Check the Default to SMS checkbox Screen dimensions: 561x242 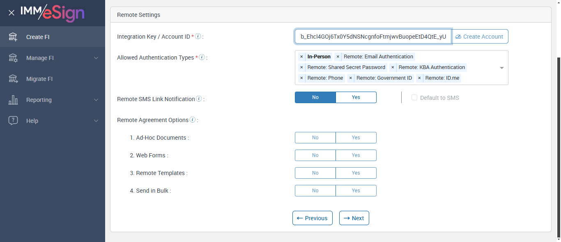(414, 98)
